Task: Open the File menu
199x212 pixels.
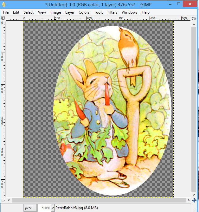Action: pyautogui.click(x=6, y=12)
